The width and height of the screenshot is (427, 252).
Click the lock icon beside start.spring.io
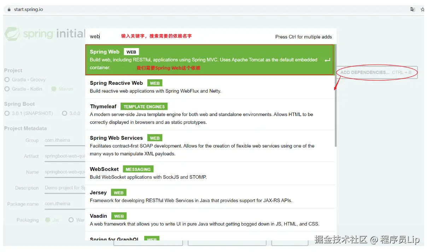(x=9, y=10)
